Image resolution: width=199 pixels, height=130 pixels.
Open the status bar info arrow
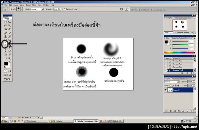[39, 118]
